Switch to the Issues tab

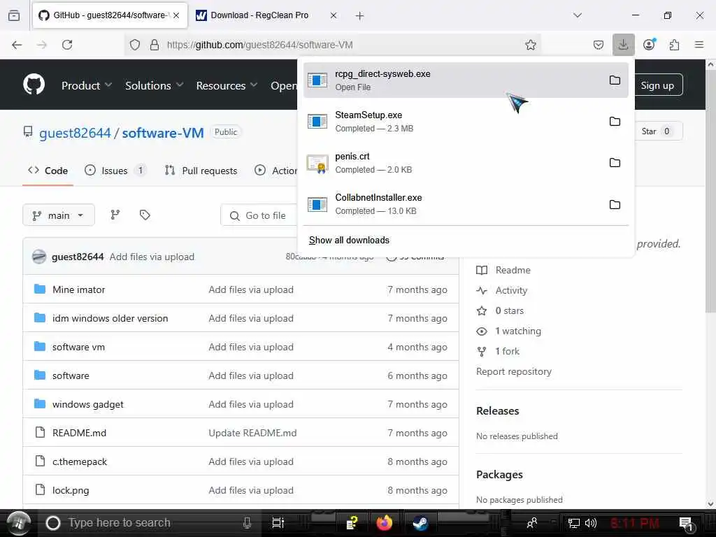115,171
